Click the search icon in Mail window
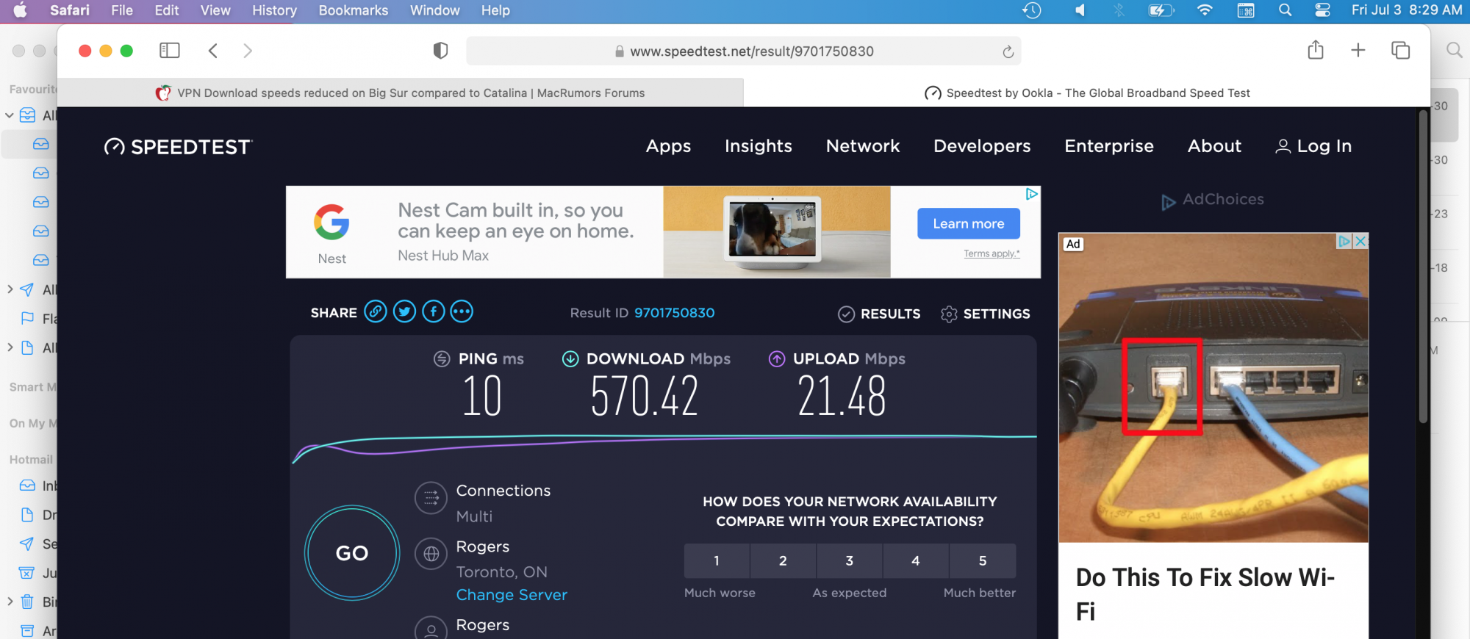The height and width of the screenshot is (639, 1470). click(1454, 50)
